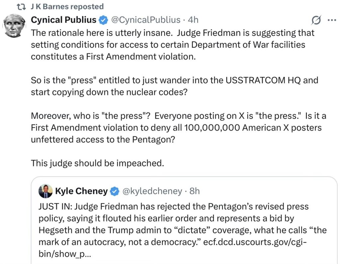Click paragraph beginning "The rationale here"

(172, 44)
